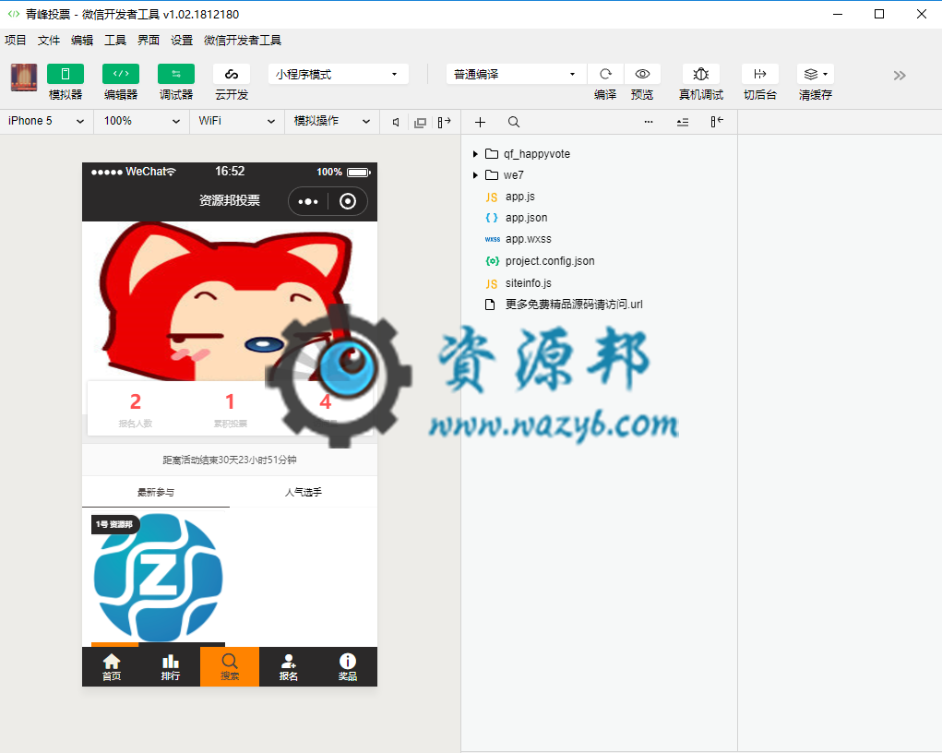The height and width of the screenshot is (753, 942).
Task: Expand the we7 folder
Action: (475, 175)
